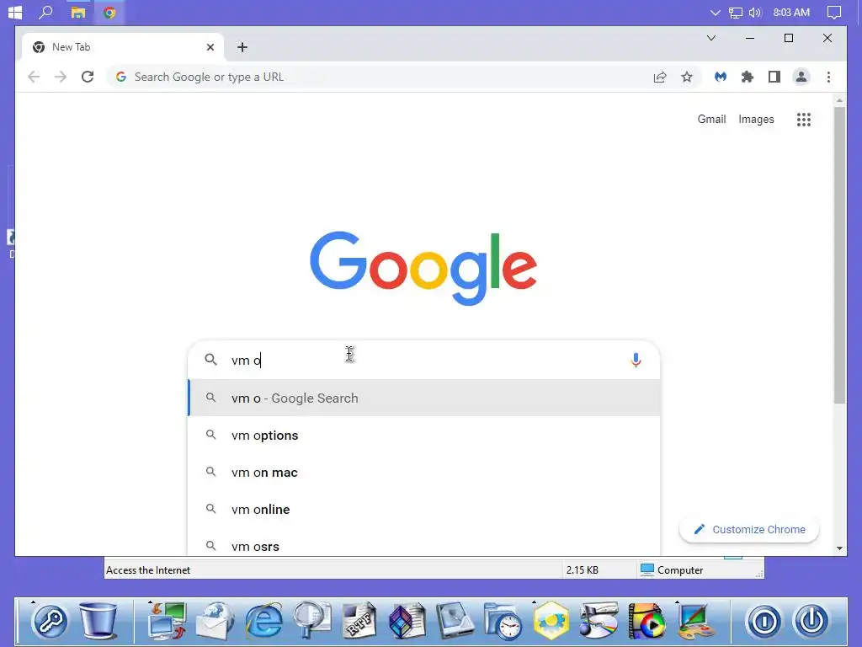Open the Extensions puzzle icon
The height and width of the screenshot is (647, 862).
coord(748,77)
